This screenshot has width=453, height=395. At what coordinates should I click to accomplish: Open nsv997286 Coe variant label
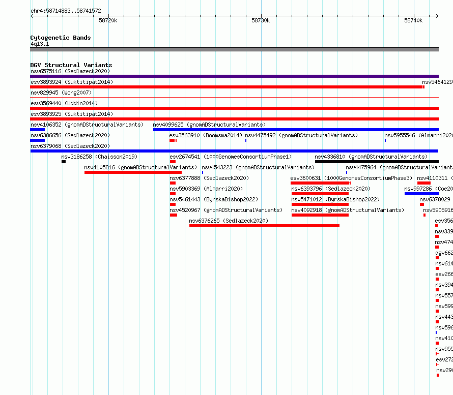pos(429,189)
